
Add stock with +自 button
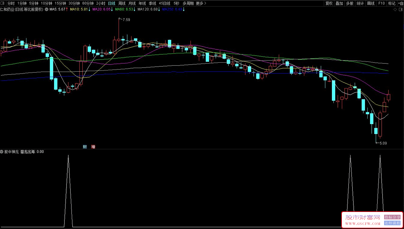401,3
